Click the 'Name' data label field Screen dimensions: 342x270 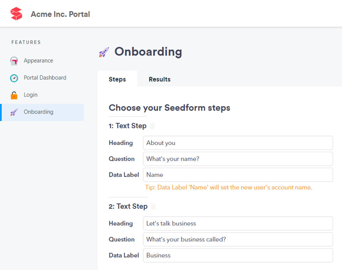238,175
